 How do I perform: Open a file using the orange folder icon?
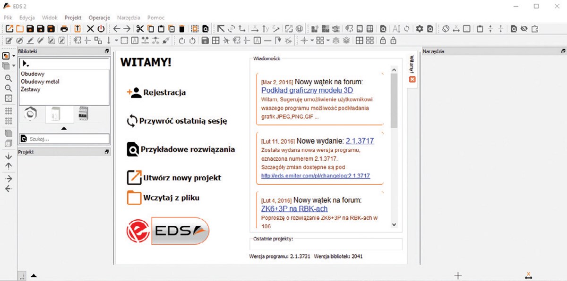coord(19,29)
